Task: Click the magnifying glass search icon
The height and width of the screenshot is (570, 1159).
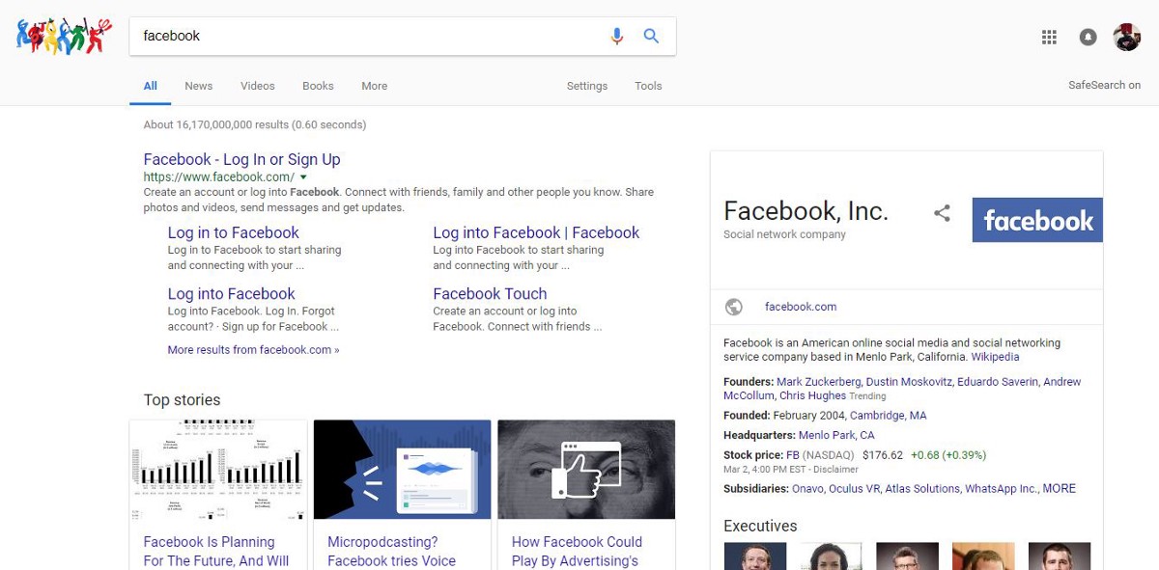Action: click(x=651, y=37)
